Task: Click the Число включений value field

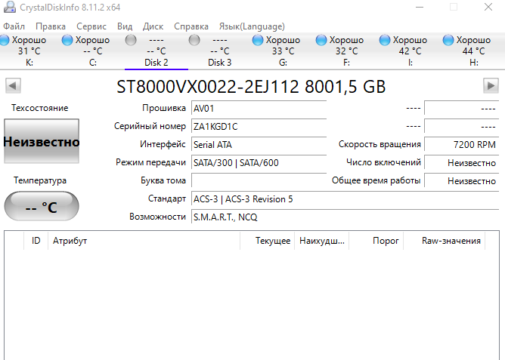Action: [x=461, y=163]
